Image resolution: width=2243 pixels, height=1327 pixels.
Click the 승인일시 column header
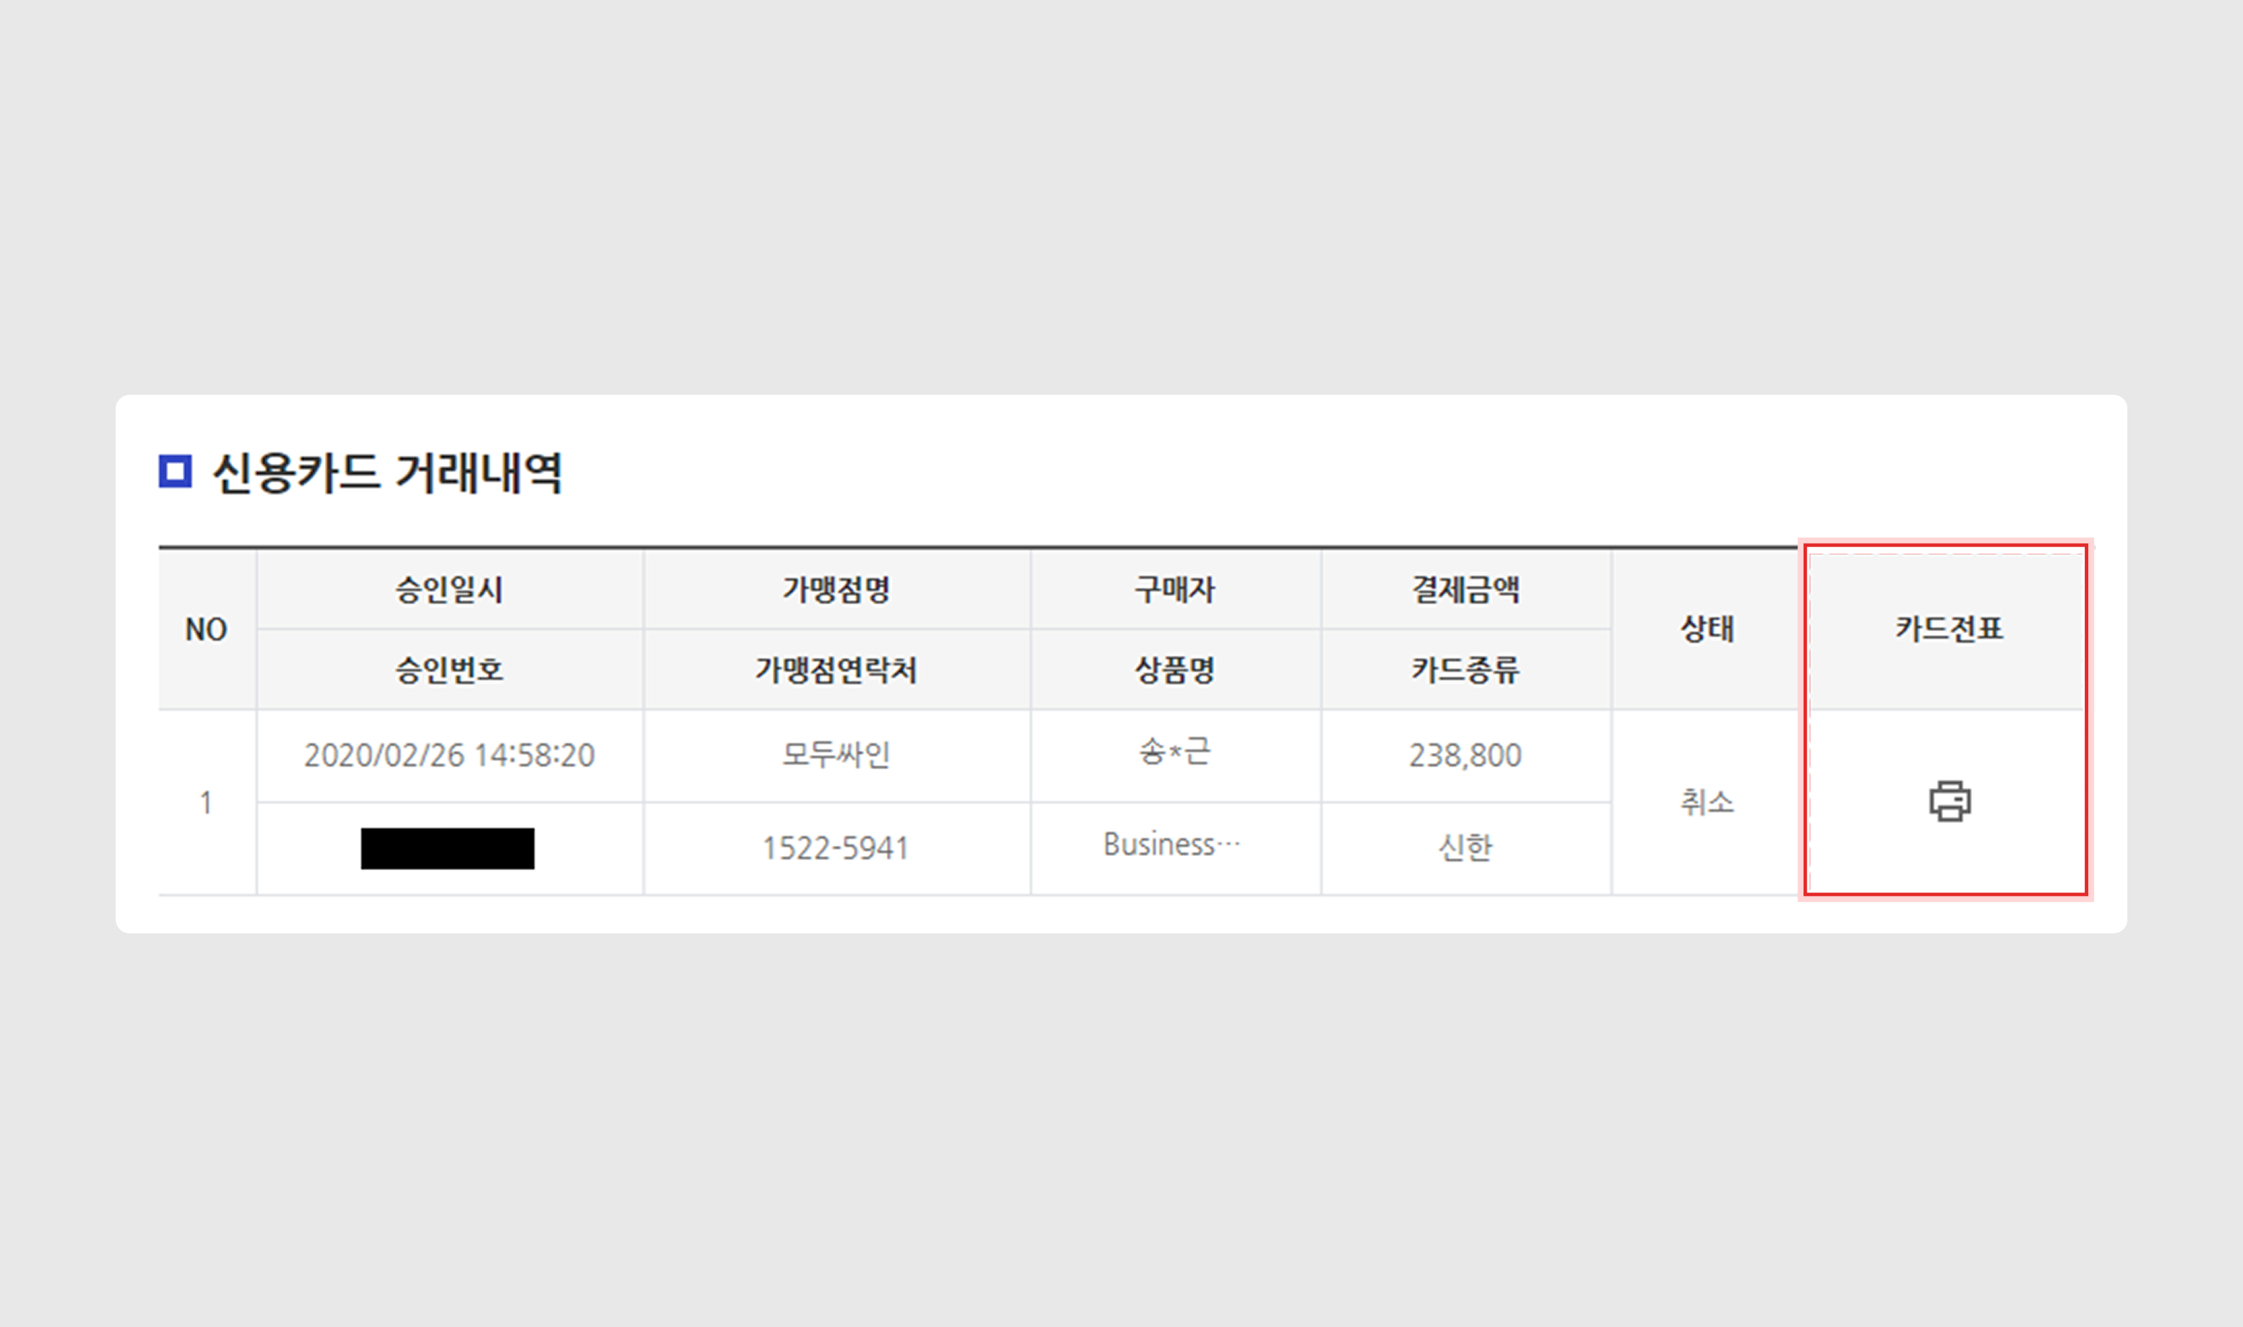tap(449, 589)
